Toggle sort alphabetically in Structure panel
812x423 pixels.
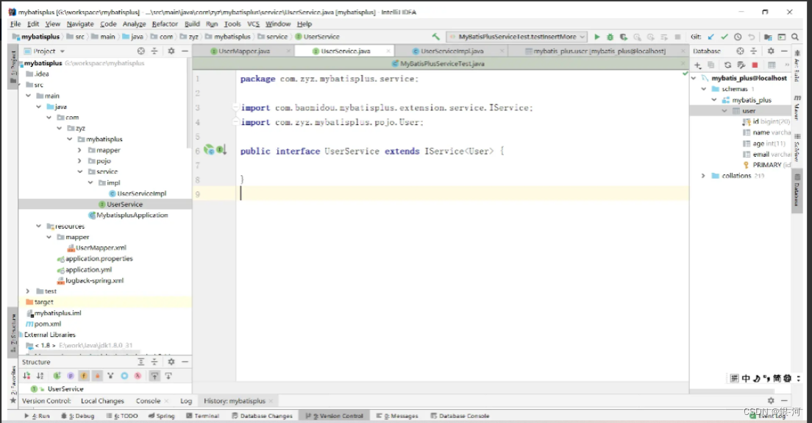coord(40,376)
